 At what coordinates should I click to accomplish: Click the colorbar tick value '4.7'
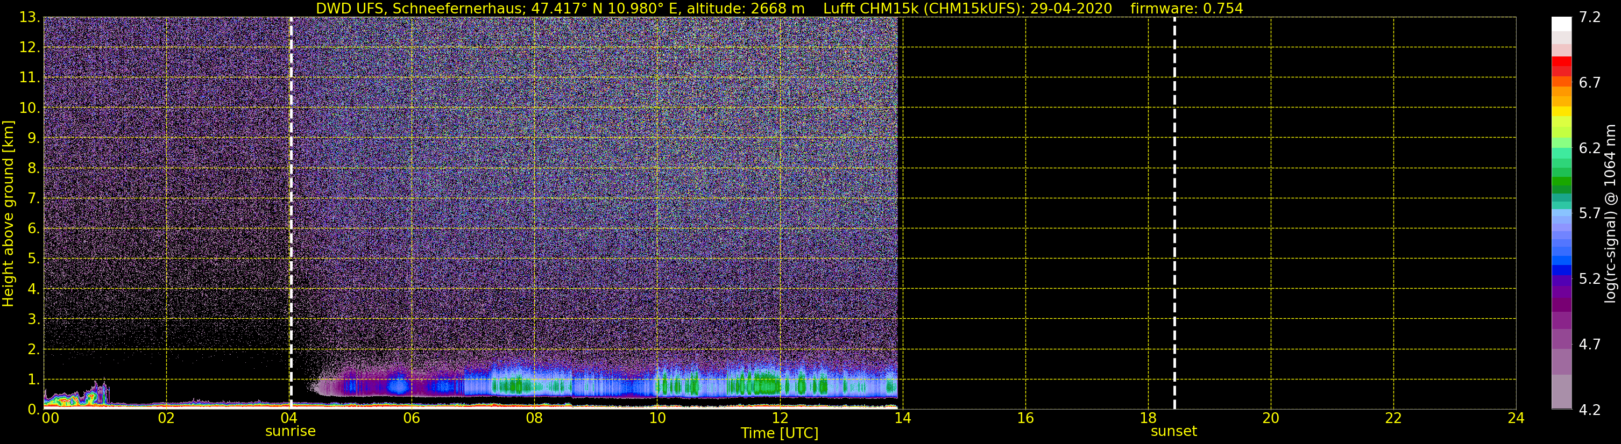tap(1590, 344)
